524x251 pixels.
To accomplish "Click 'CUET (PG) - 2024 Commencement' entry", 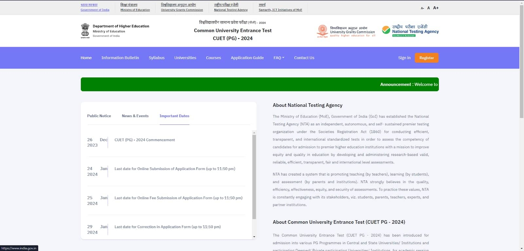I will (145, 140).
